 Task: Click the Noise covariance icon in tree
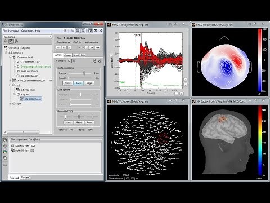click(x=18, y=71)
